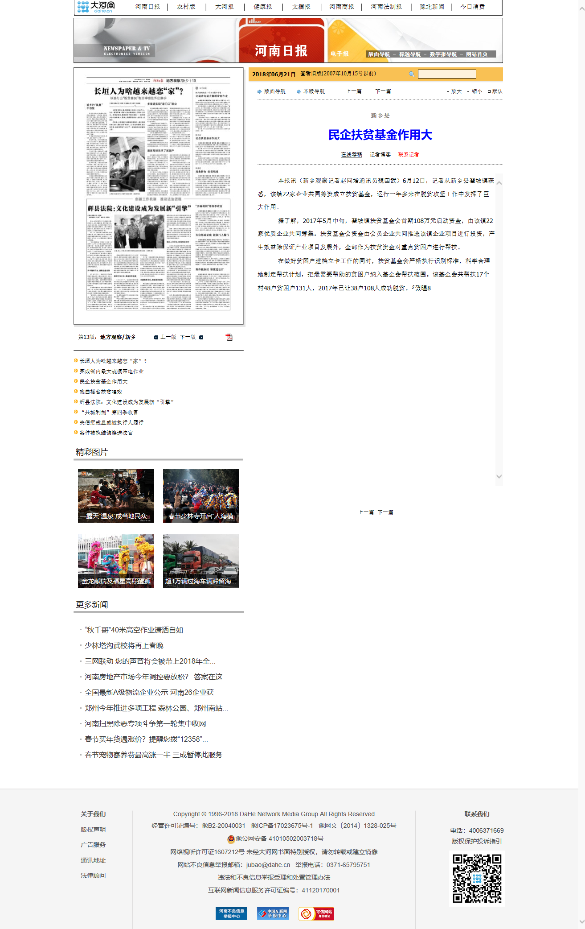Click the newspaper page 13 thumbnail
Screen dimensions: 585x929
coord(159,196)
